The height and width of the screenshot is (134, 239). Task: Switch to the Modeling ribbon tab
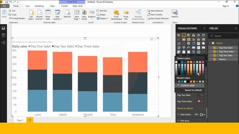click(x=39, y=6)
